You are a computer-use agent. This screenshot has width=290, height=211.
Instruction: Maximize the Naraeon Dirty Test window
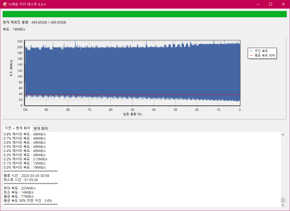271,4
